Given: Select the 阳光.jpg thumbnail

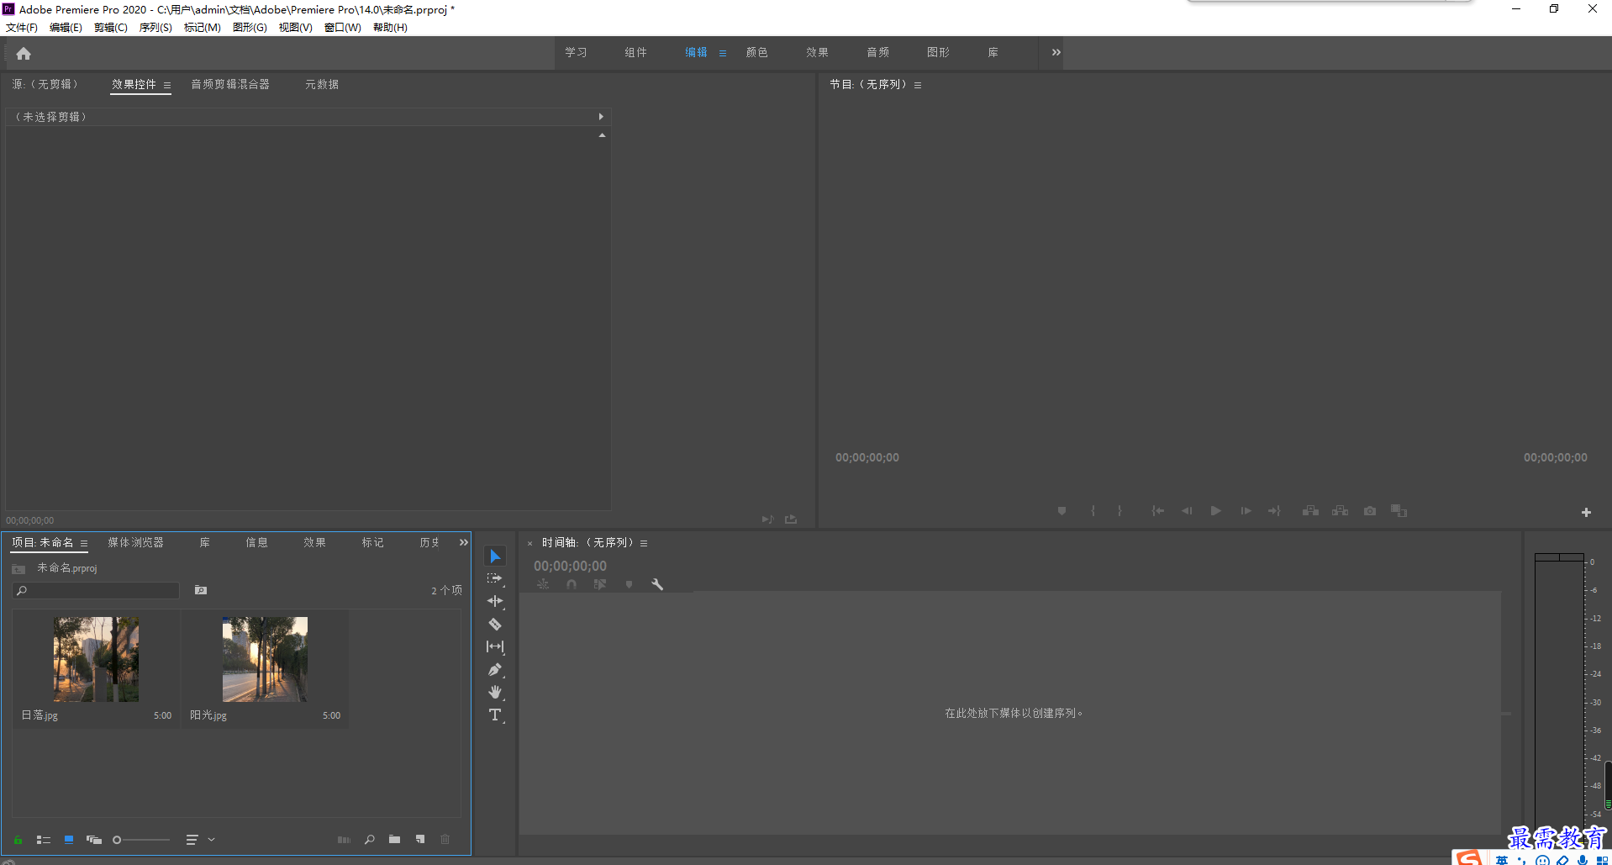Looking at the screenshot, I should pyautogui.click(x=265, y=659).
